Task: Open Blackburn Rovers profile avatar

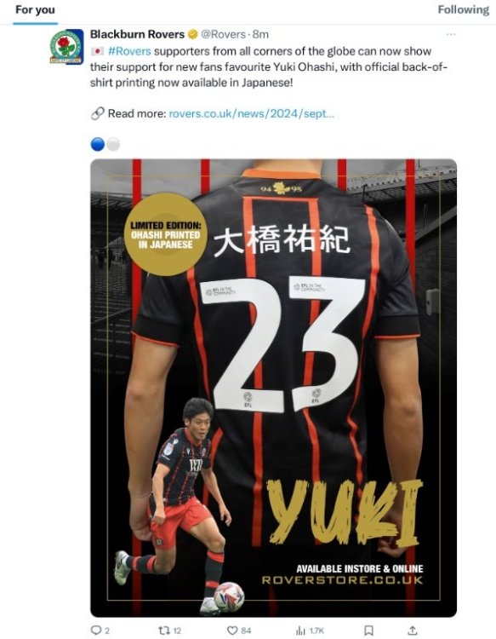Action: (66, 47)
